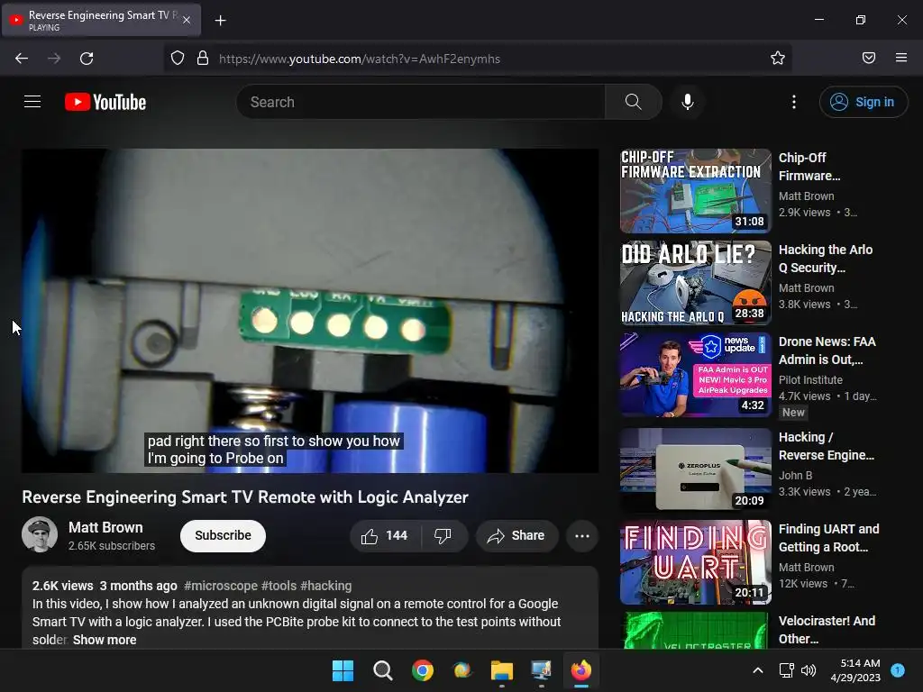The width and height of the screenshot is (923, 692).
Task: View site security lock info
Action: (203, 59)
